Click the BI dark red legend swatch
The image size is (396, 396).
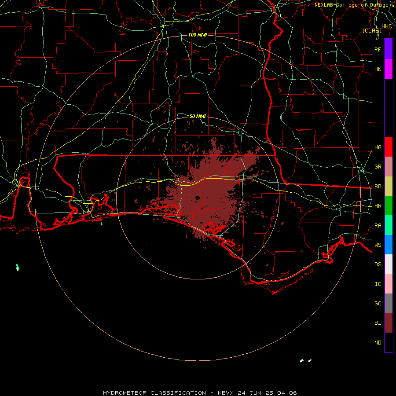pyautogui.click(x=389, y=323)
